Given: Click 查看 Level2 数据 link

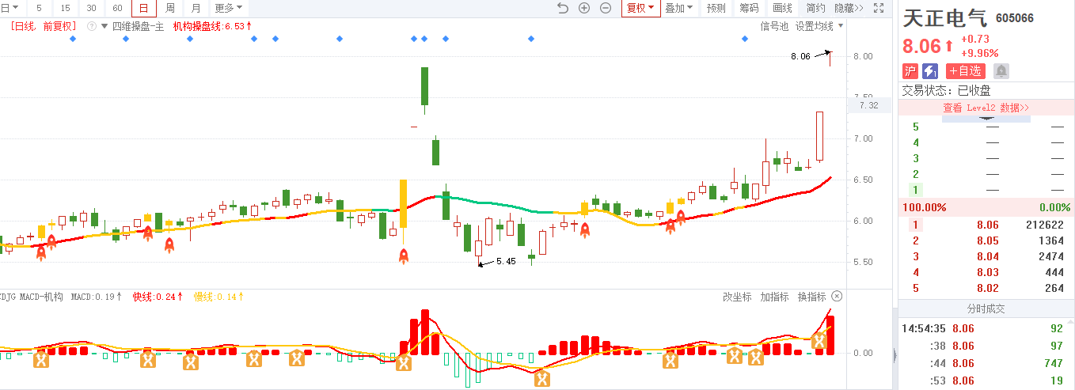Looking at the screenshot, I should tap(986, 108).
